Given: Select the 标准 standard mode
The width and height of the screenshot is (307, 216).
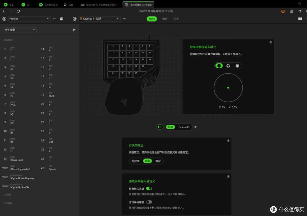Looking at the screenshot, I should click(x=170, y=127).
